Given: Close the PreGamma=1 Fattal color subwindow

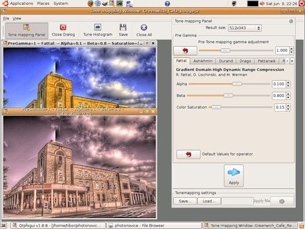Looking at the screenshot, I should click(x=153, y=43).
